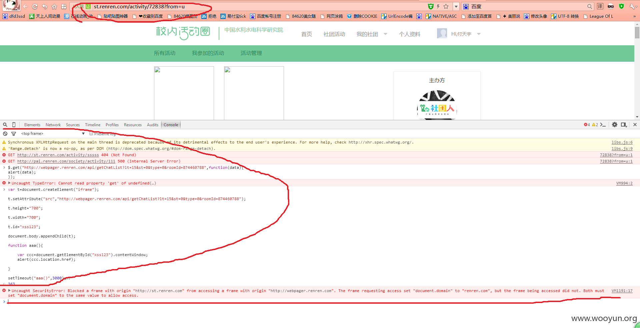Switch to DevTools Audits tab
Screen dimensions: 640x328
point(153,125)
